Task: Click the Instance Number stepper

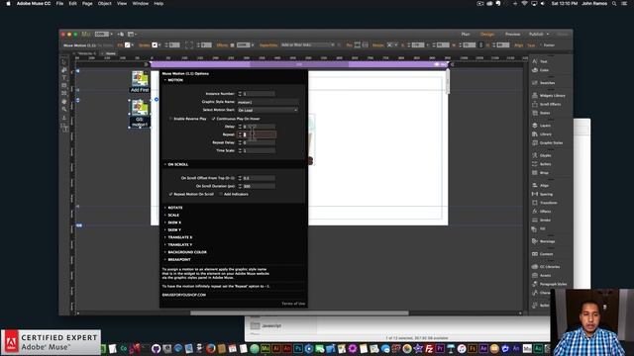Action: point(240,94)
